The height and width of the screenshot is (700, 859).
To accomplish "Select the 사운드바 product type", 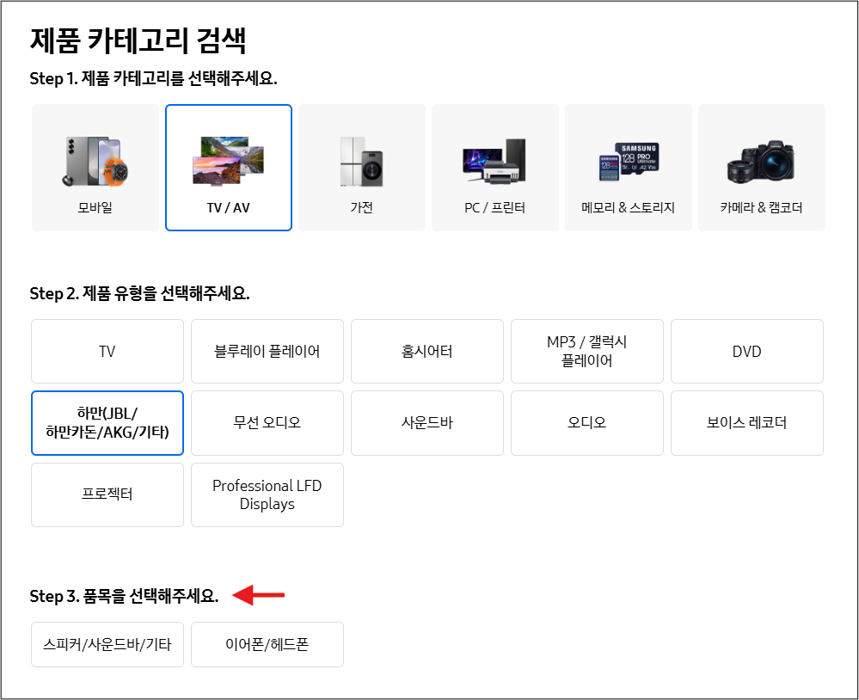I will click(x=426, y=422).
